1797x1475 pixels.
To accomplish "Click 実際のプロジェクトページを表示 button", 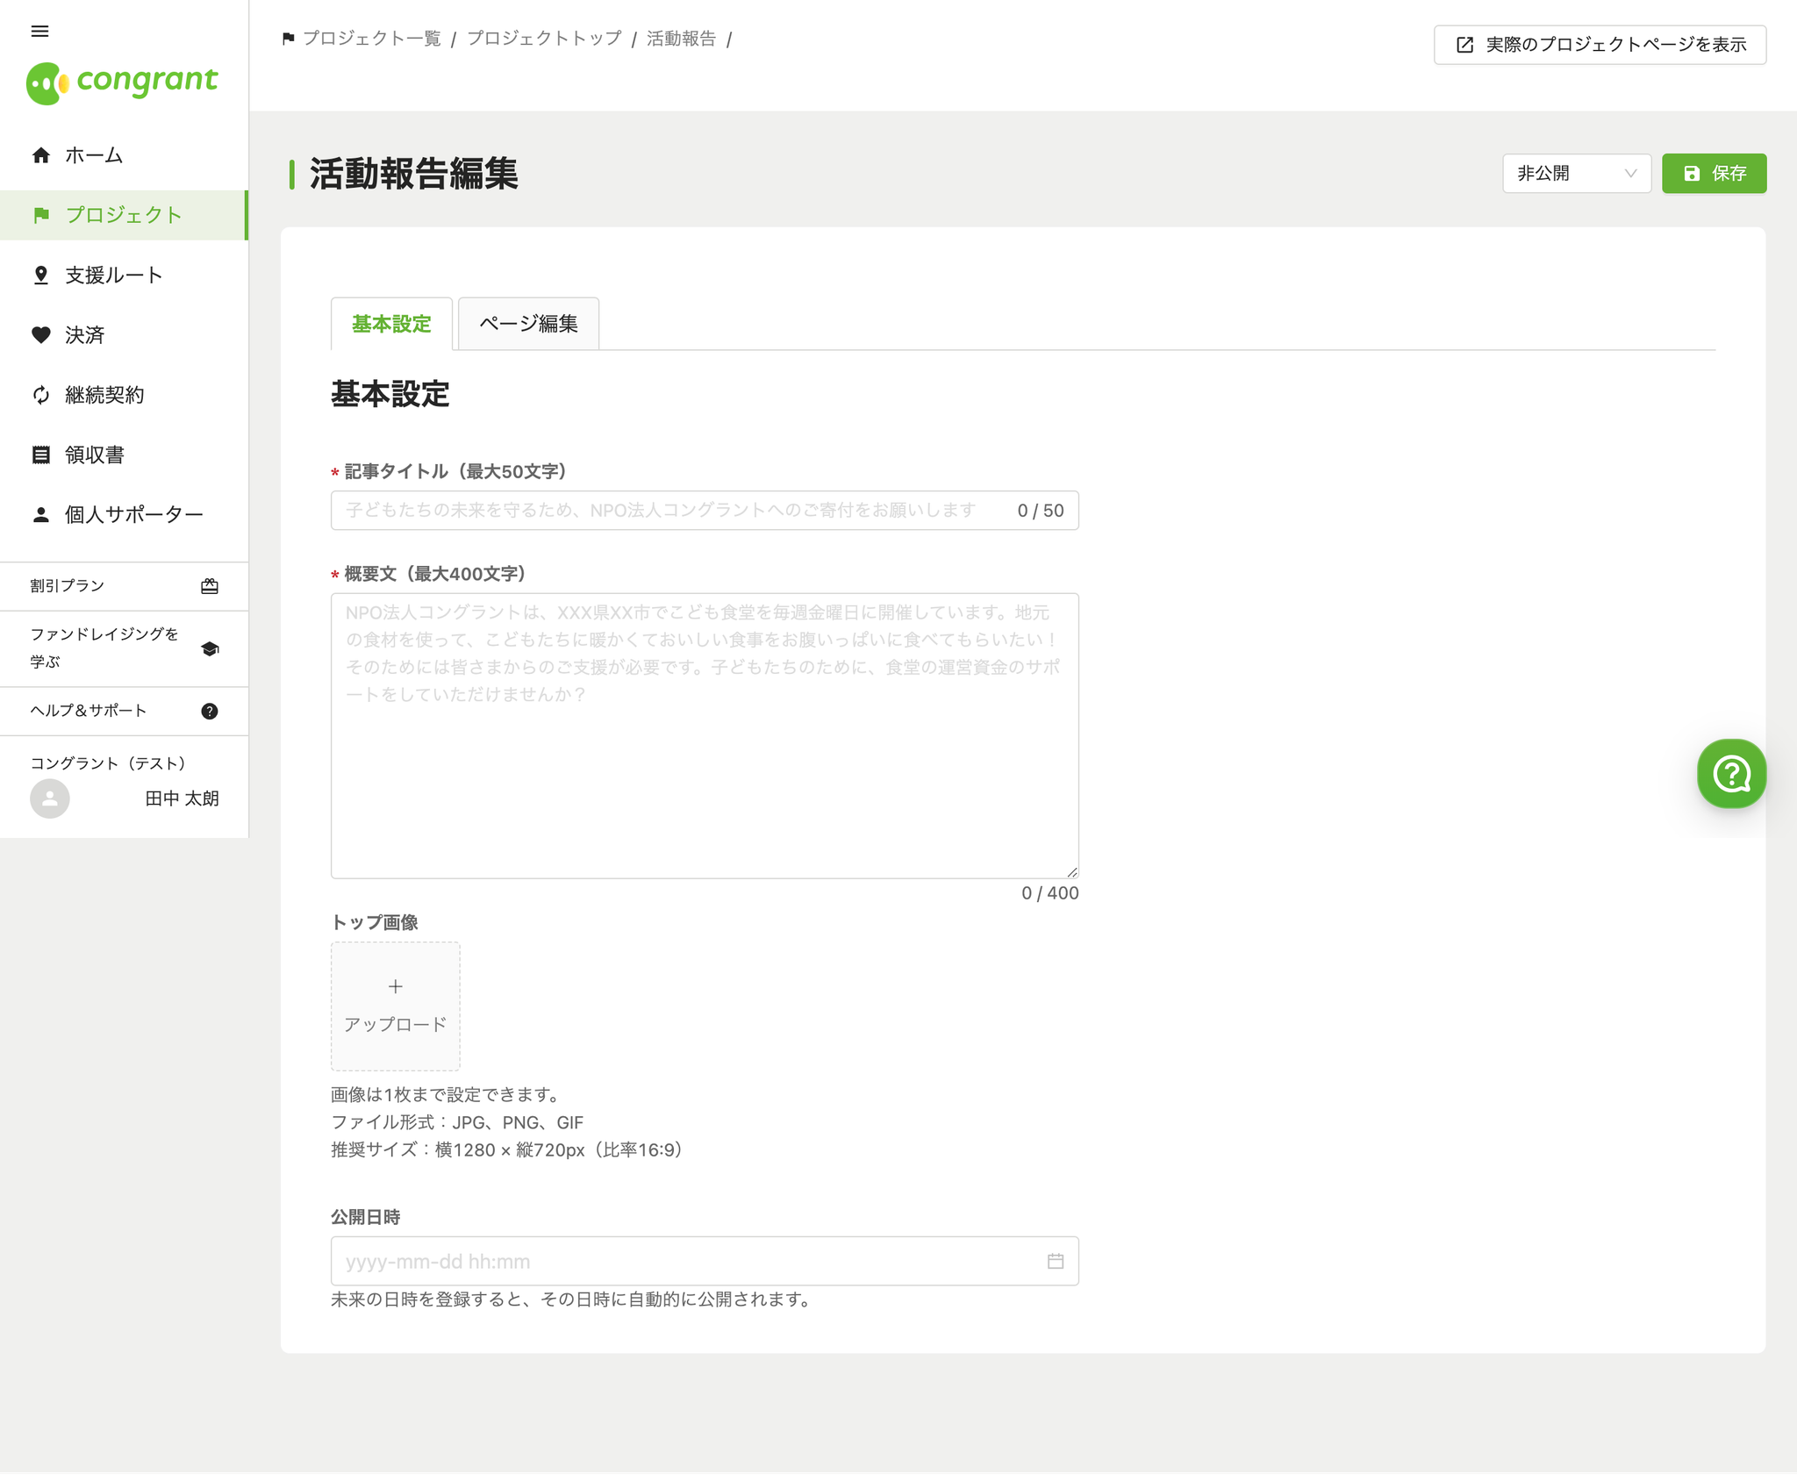I will pos(1600,45).
